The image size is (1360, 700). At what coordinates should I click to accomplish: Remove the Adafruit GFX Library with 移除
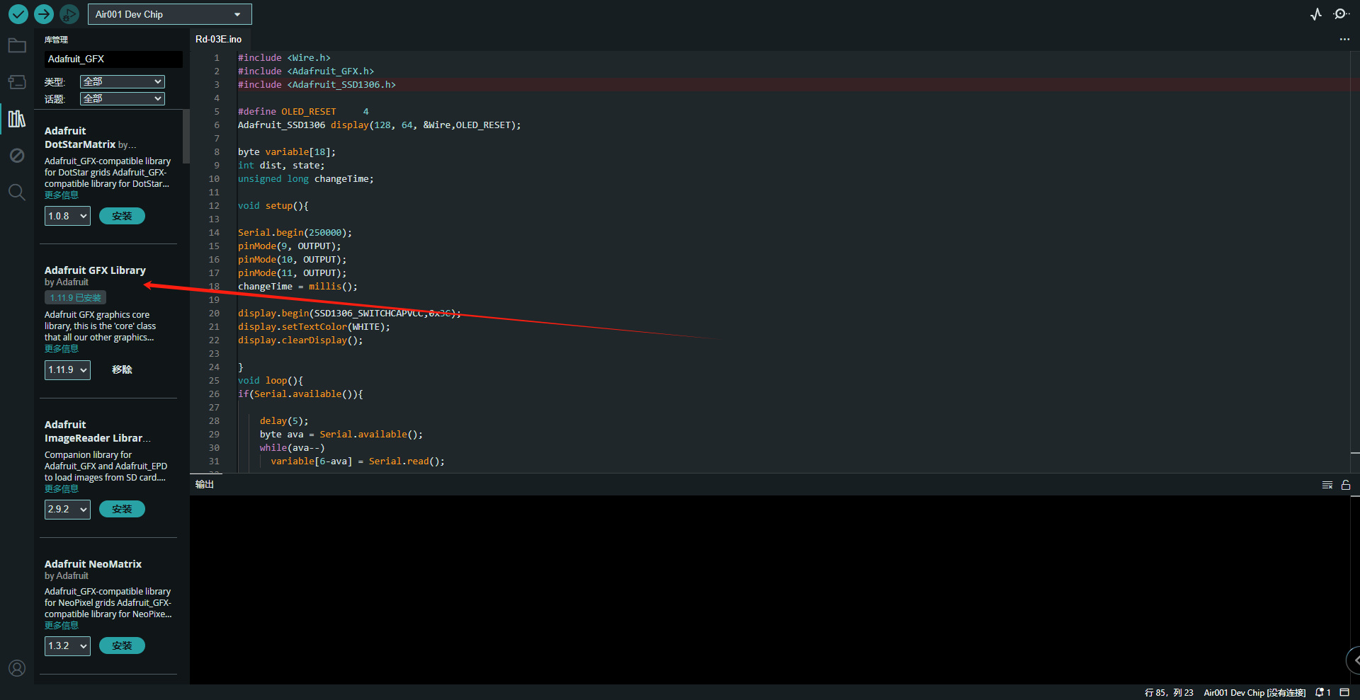pyautogui.click(x=122, y=369)
